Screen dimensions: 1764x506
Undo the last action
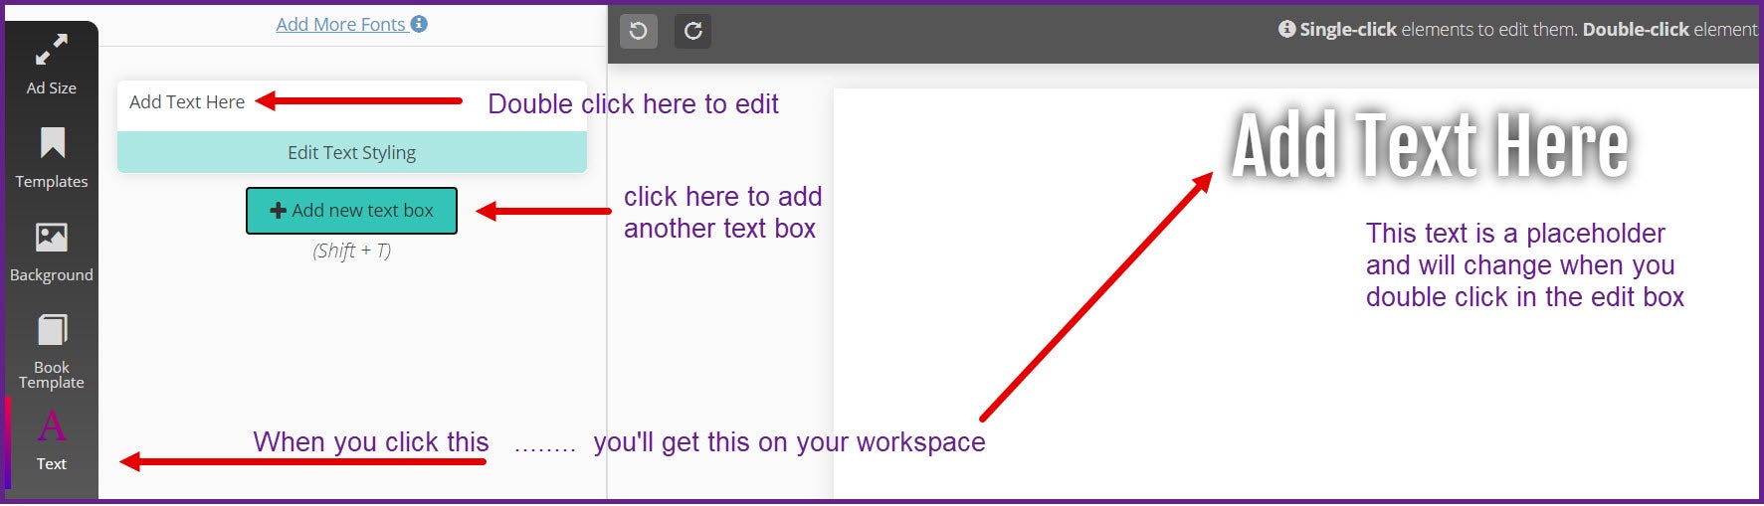[639, 31]
